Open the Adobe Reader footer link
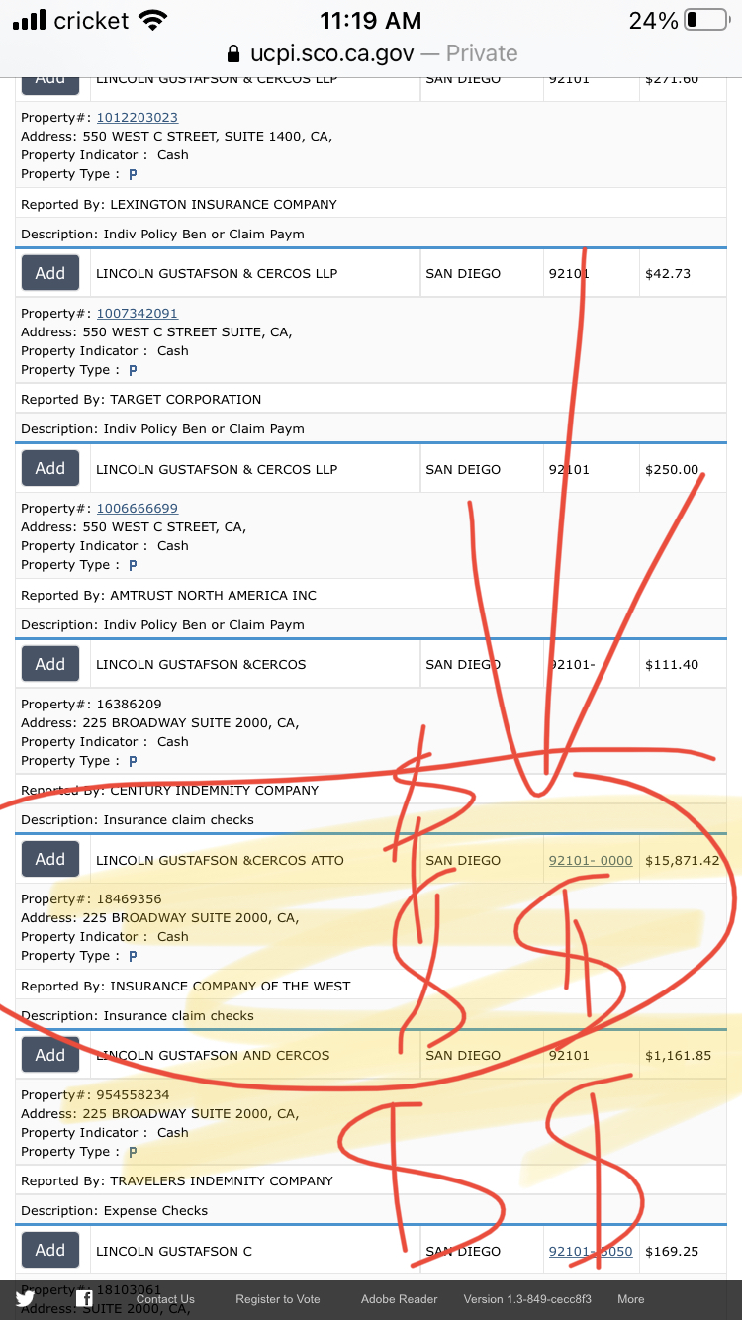742x1320 pixels. pos(399,1299)
